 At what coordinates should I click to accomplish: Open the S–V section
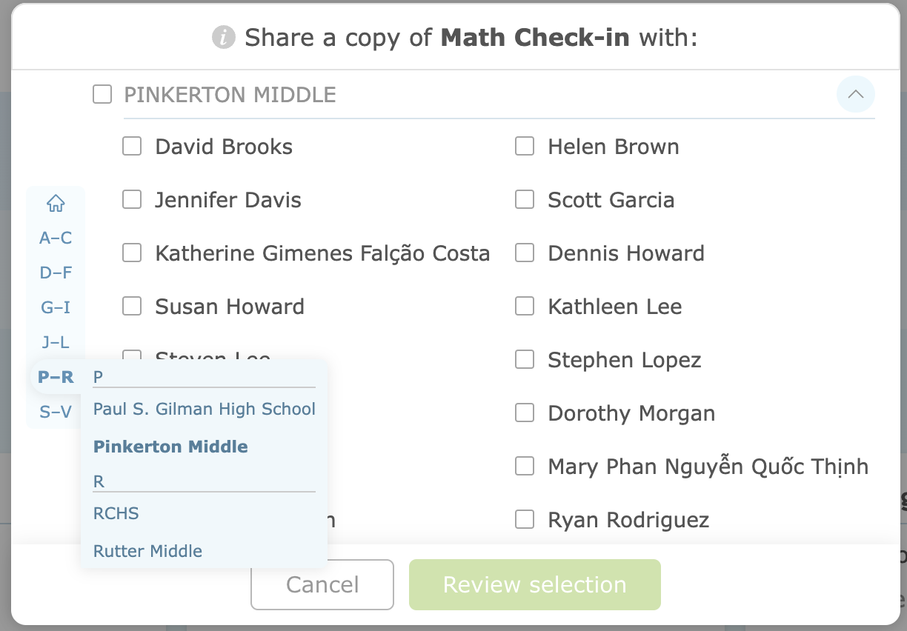(x=56, y=411)
